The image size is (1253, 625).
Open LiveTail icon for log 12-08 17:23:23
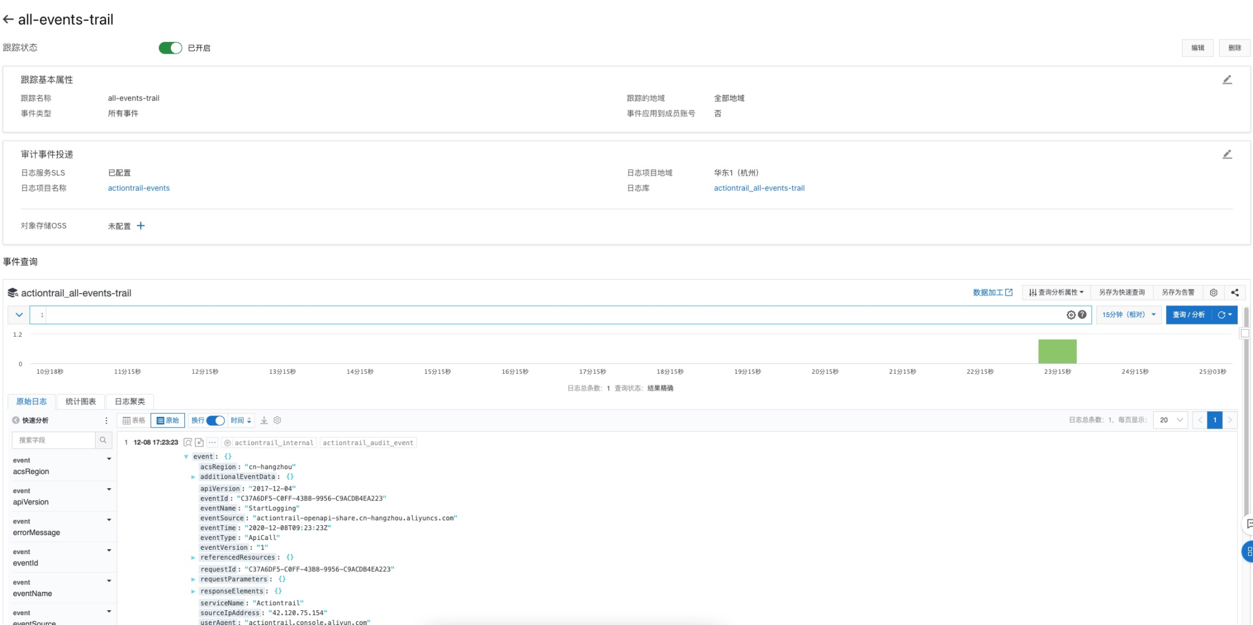point(199,443)
